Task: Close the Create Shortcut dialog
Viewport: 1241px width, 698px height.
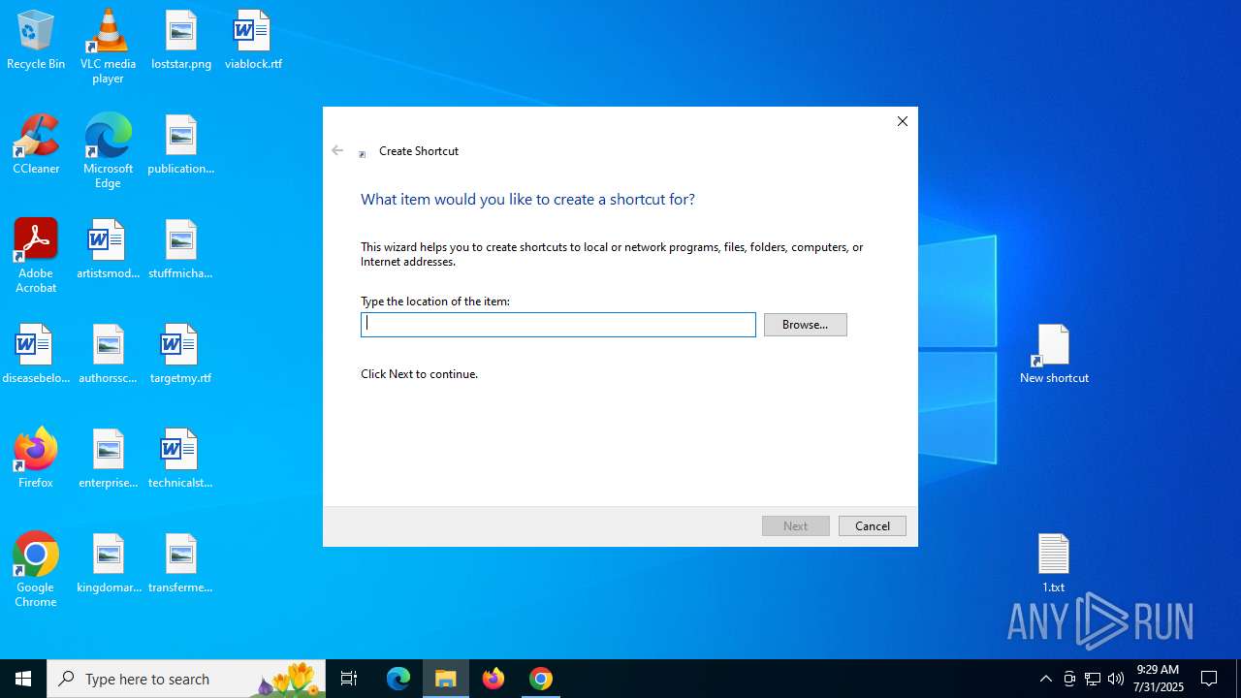Action: click(x=903, y=121)
